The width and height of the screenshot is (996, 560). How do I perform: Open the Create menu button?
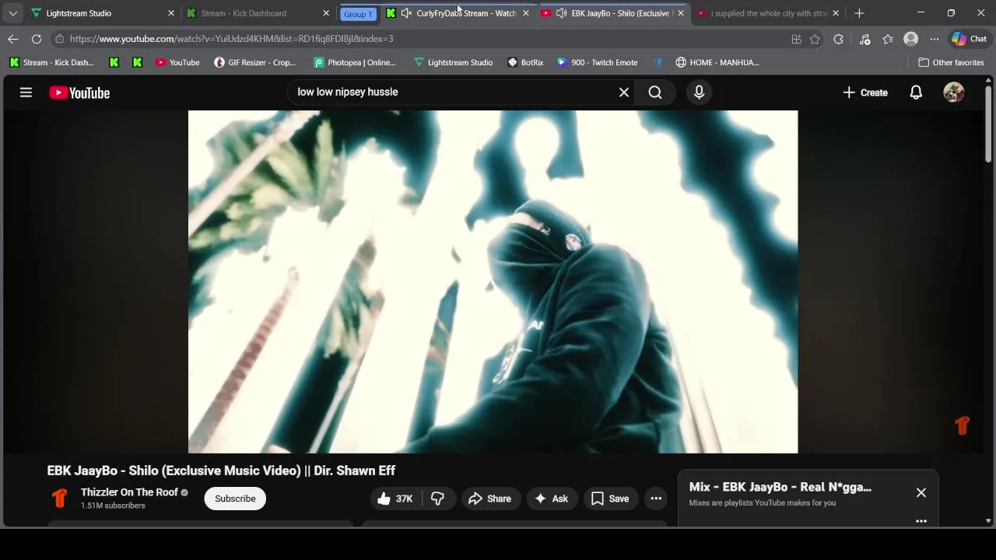tap(864, 93)
